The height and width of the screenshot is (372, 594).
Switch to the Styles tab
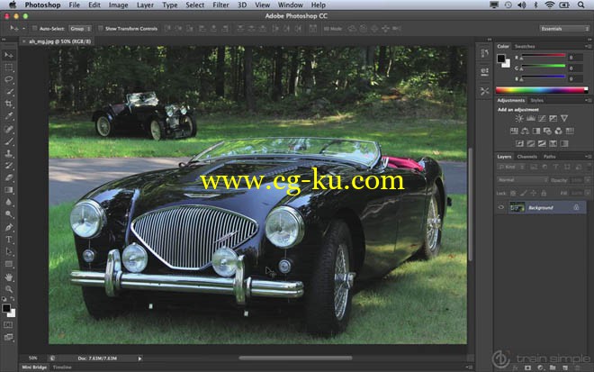click(x=536, y=100)
